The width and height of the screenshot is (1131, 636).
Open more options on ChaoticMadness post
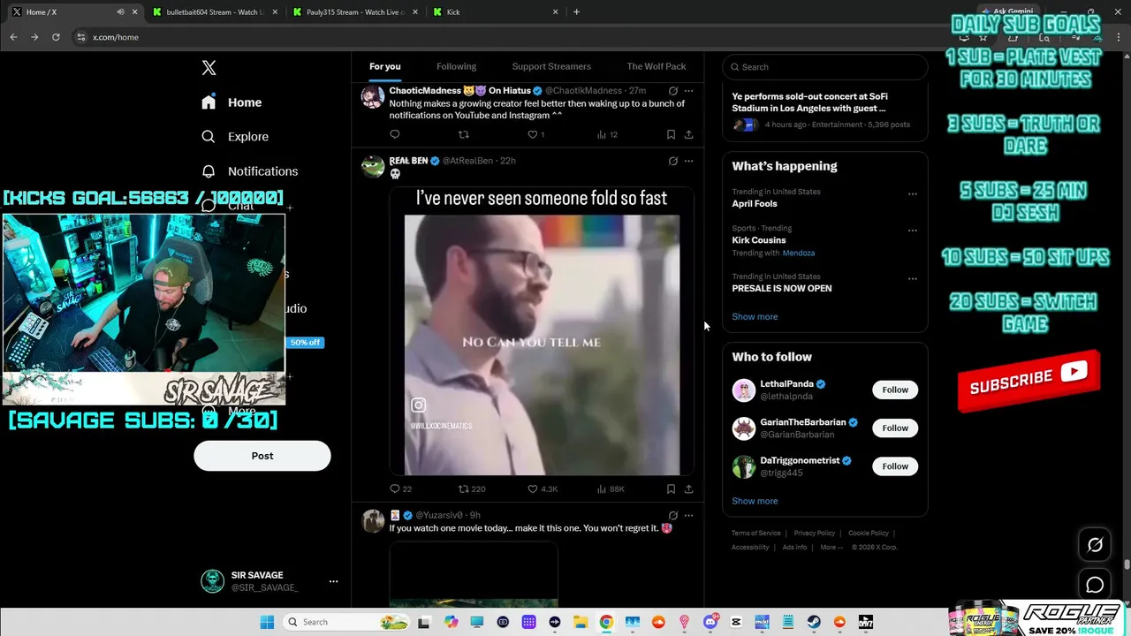[689, 90]
